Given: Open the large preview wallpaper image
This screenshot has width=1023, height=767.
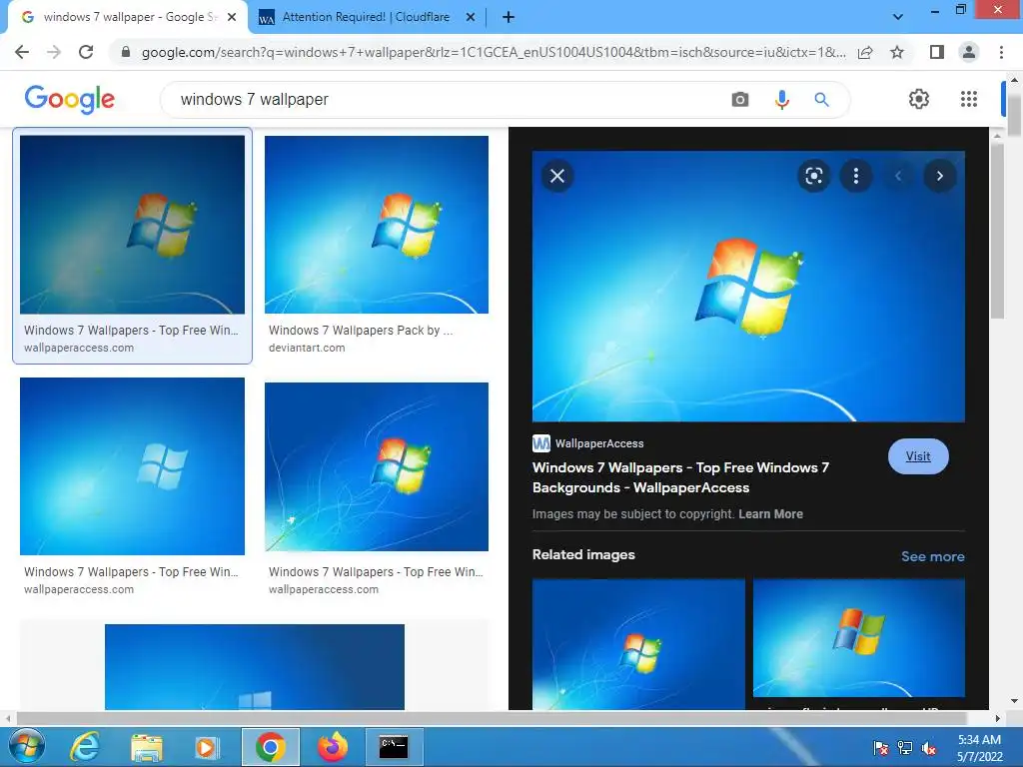Looking at the screenshot, I should tap(748, 287).
